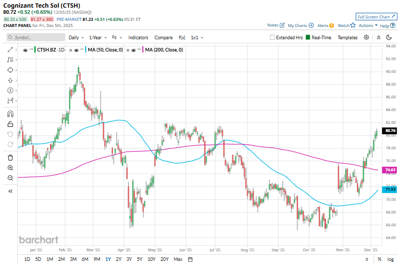Delete drawings with the trash icon
Viewport: 399px width, 266px height.
(x=10, y=157)
